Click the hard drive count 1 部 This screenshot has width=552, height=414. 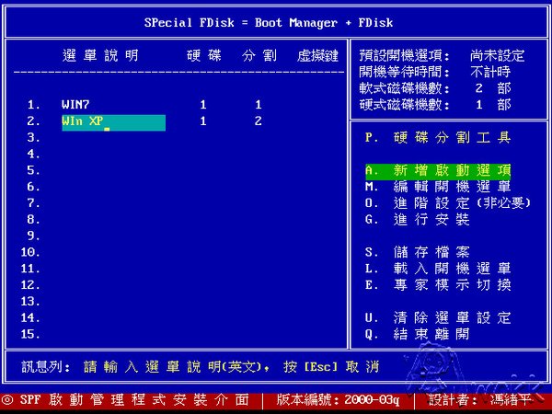493,105
